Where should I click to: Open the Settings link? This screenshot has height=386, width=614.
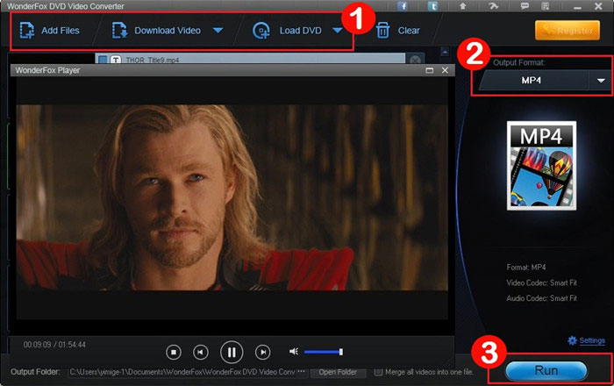(x=592, y=340)
